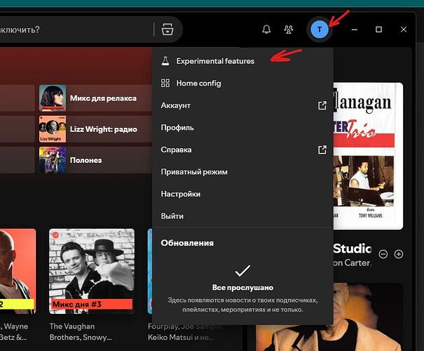Click the browse icon in search bar
This screenshot has height=351, width=424.
[167, 29]
